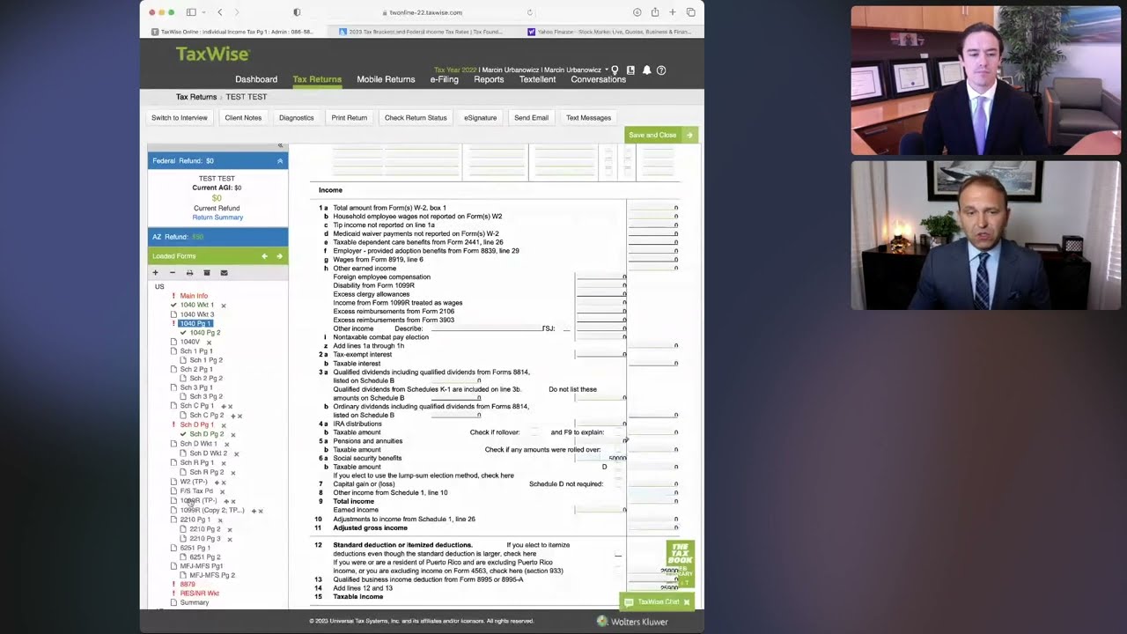Select RES/NR Wkt in forms tree
The width and height of the screenshot is (1127, 634).
199,593
